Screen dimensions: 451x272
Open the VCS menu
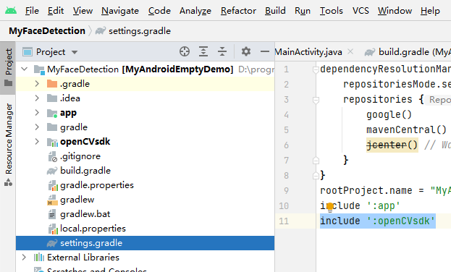click(x=361, y=11)
